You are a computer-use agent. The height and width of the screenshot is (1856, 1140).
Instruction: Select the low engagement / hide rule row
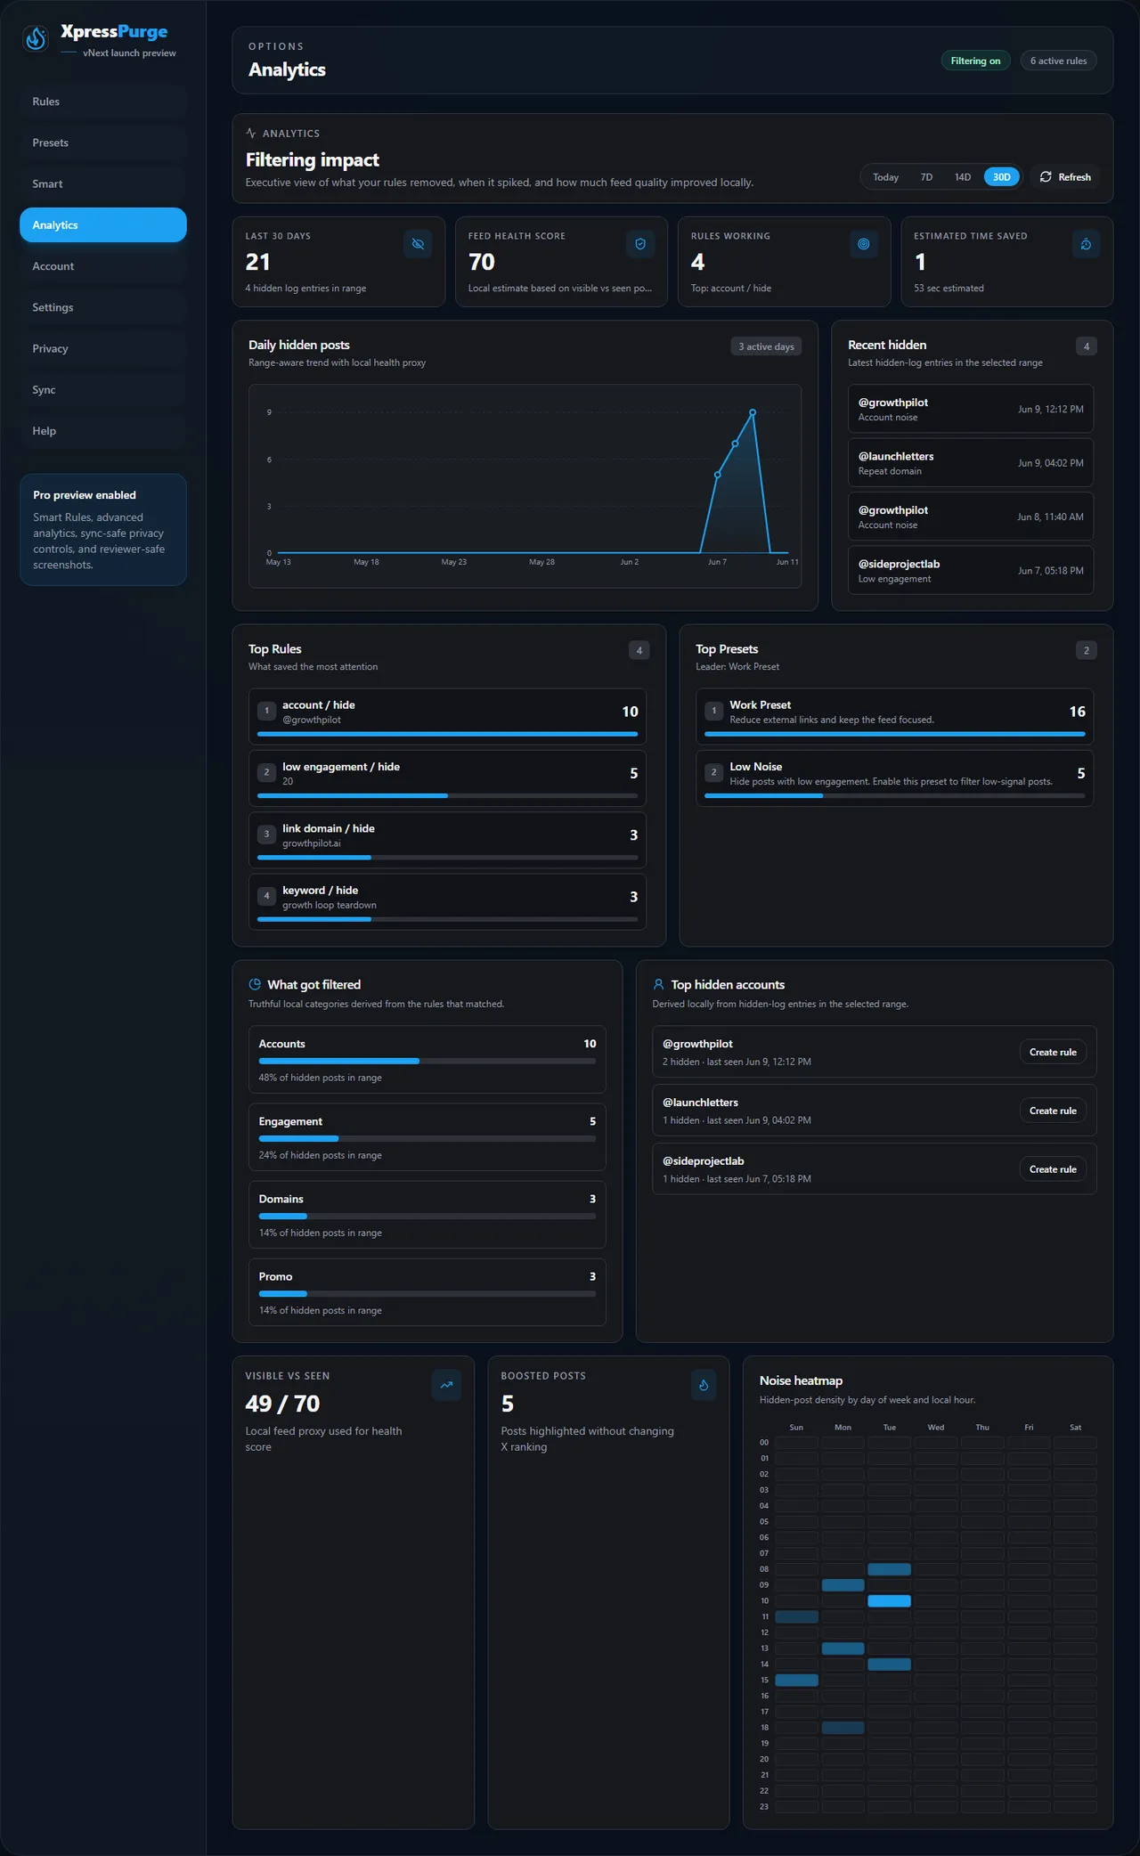447,777
